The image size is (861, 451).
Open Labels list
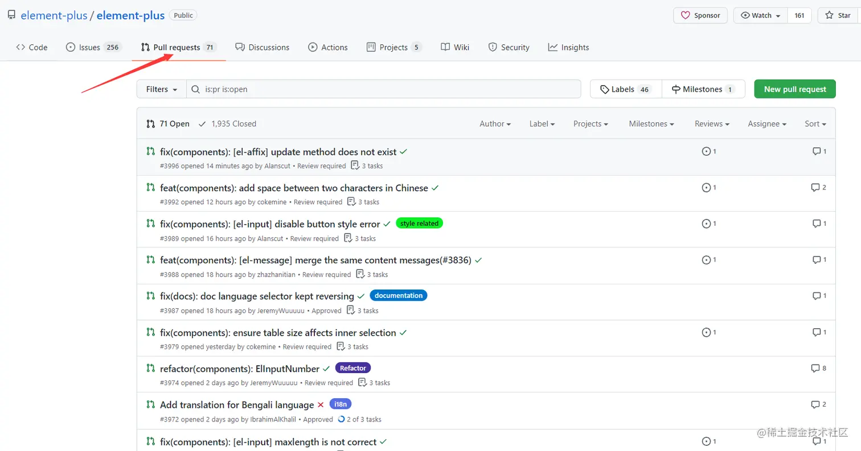tap(626, 89)
